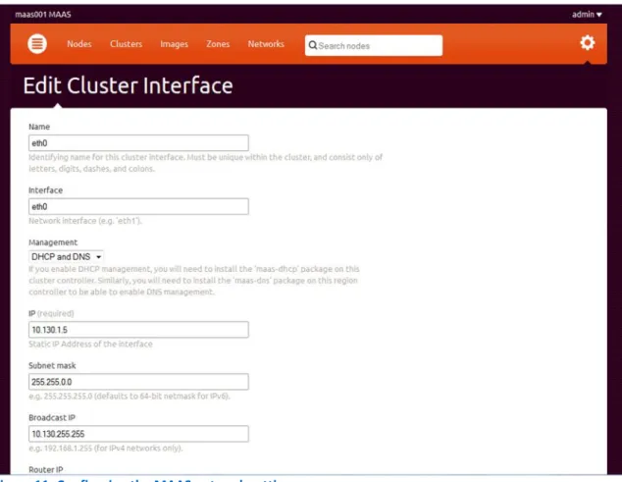Open the Zones menu item

tap(218, 44)
